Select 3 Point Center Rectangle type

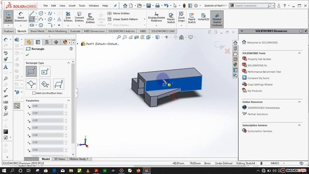(x=45, y=84)
